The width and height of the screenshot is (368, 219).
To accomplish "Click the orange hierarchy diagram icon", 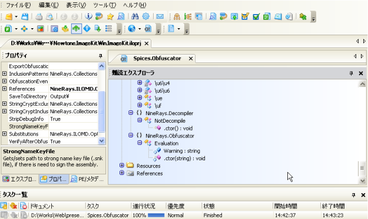I will coord(177,16).
